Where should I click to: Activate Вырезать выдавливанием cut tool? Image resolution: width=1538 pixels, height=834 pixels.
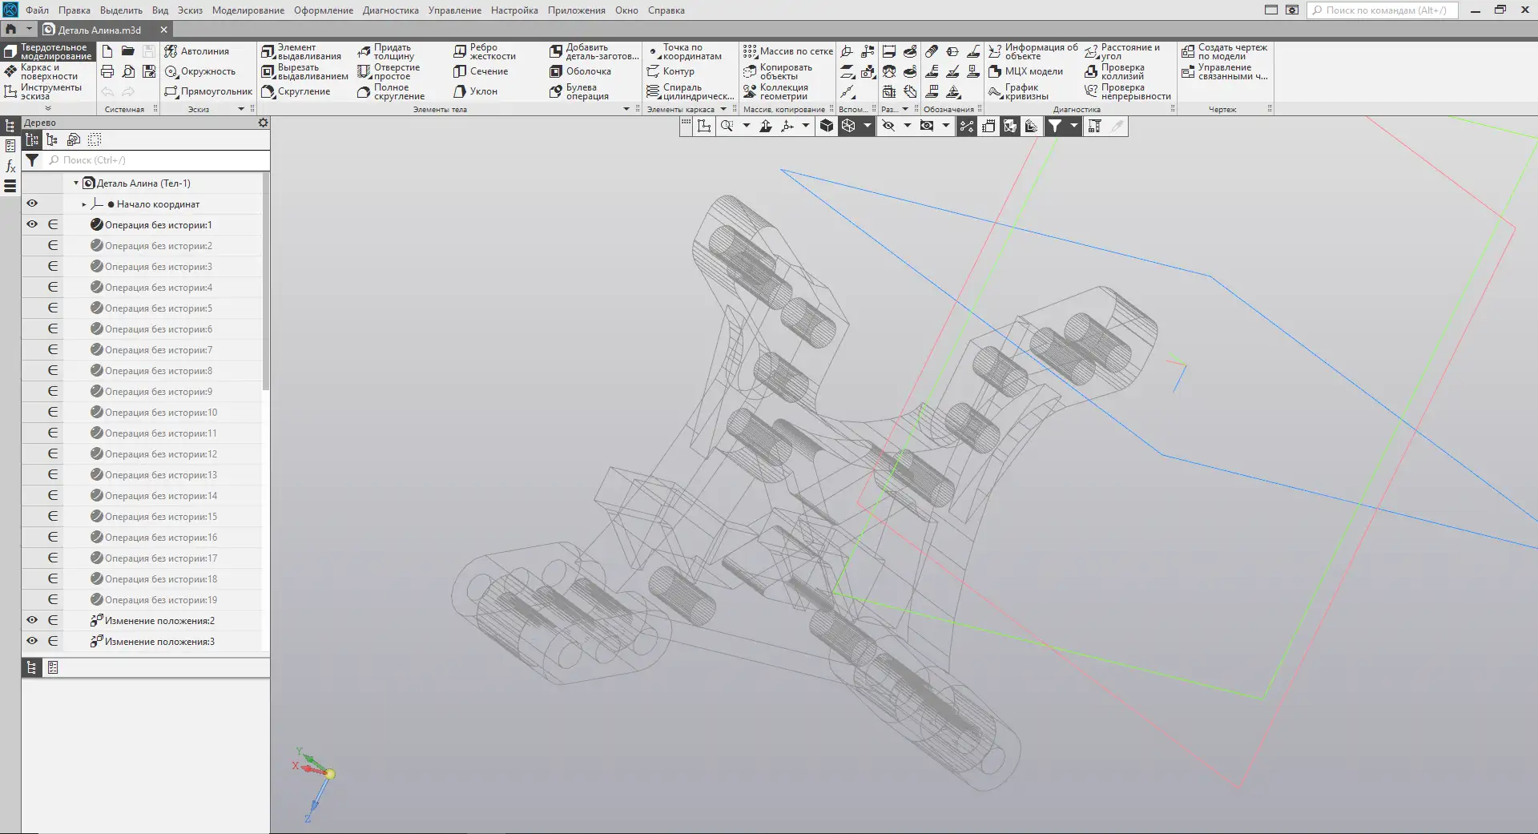pos(304,71)
